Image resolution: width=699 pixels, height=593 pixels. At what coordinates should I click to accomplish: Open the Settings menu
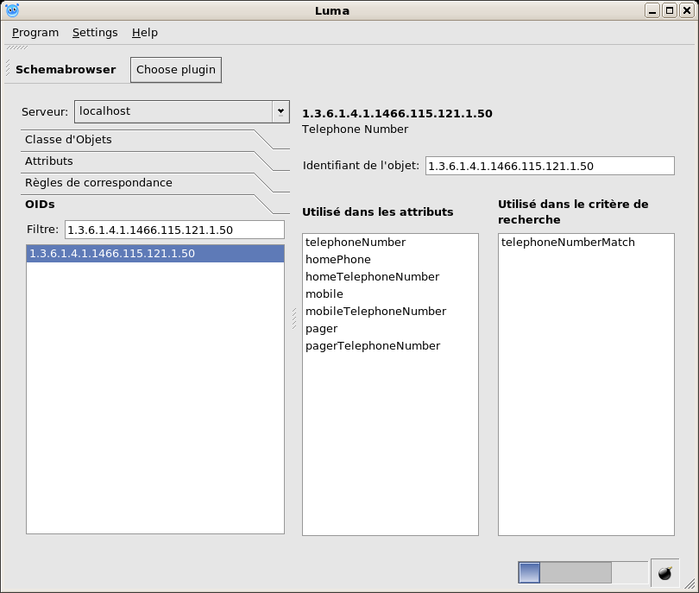tap(95, 33)
